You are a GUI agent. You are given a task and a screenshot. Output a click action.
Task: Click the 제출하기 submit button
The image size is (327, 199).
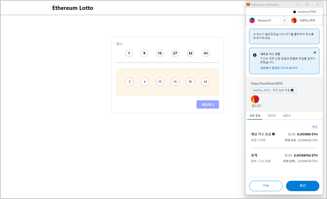coord(207,104)
